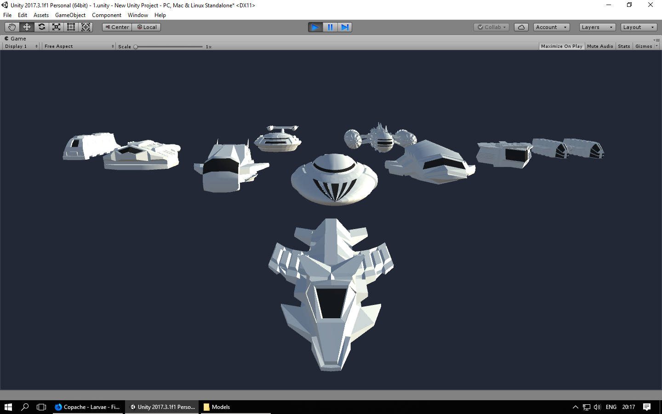The height and width of the screenshot is (414, 662).
Task: Open the Models folder taskbar button
Action: pos(235,407)
